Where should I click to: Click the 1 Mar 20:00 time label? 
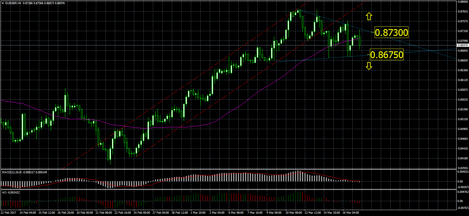(x=198, y=213)
